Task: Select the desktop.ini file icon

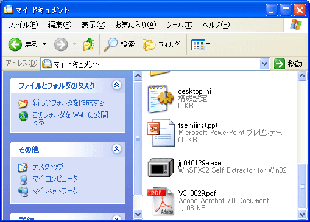Action: click(x=160, y=99)
